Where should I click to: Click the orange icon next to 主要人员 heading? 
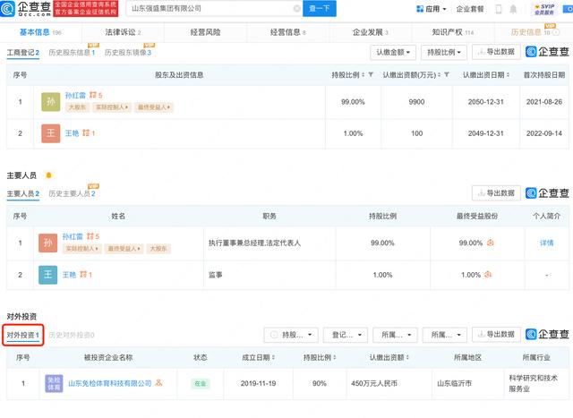click(x=47, y=175)
